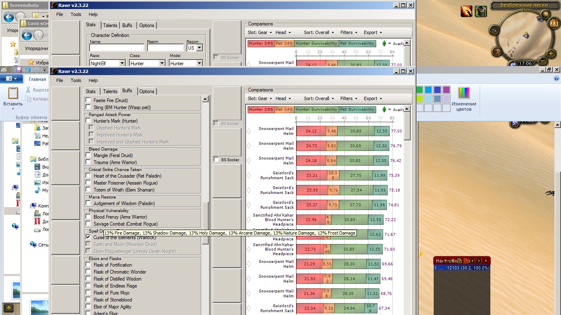
Task: Open the Filters dropdown in front window
Action: (349, 98)
